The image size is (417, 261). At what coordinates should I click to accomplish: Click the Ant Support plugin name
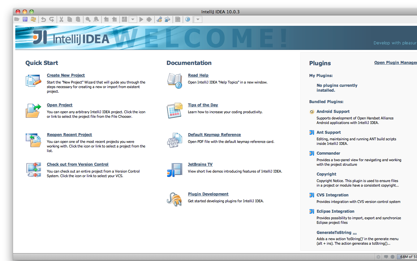[329, 132]
